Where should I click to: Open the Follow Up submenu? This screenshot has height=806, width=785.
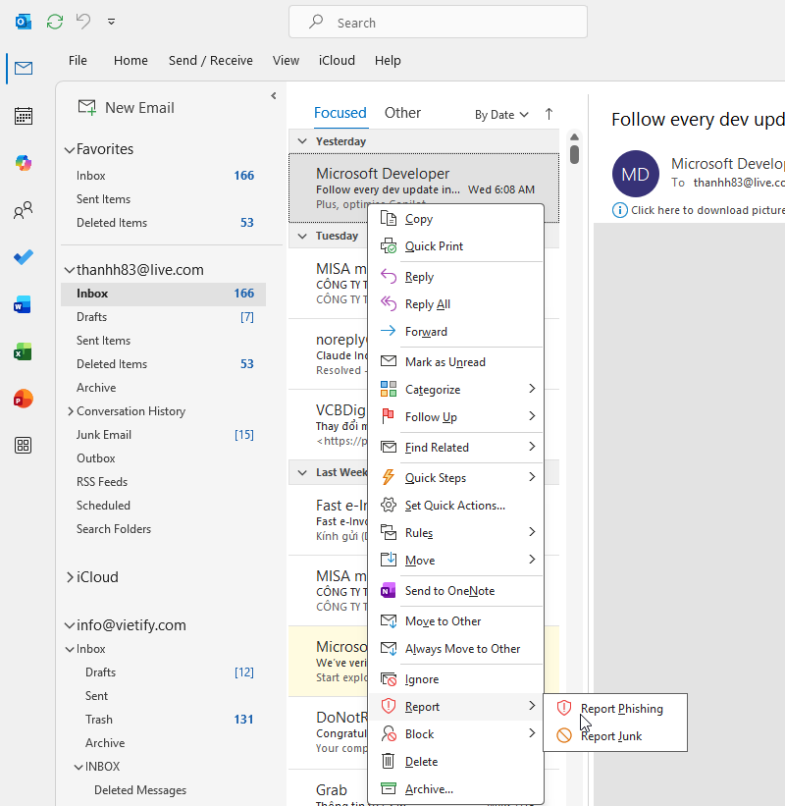(x=455, y=416)
